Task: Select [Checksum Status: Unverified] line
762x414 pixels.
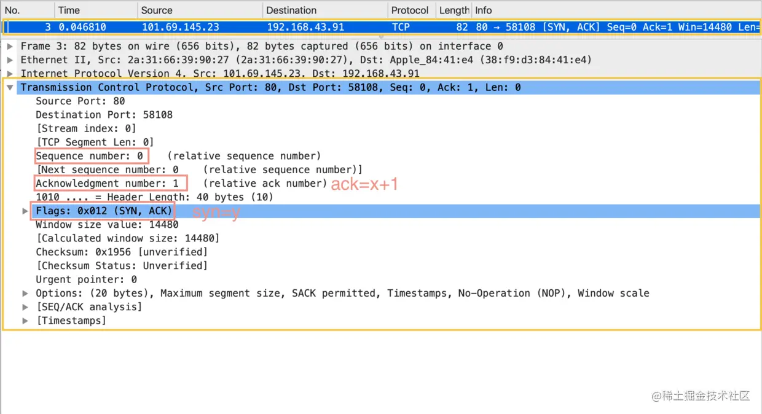Action: tap(122, 266)
